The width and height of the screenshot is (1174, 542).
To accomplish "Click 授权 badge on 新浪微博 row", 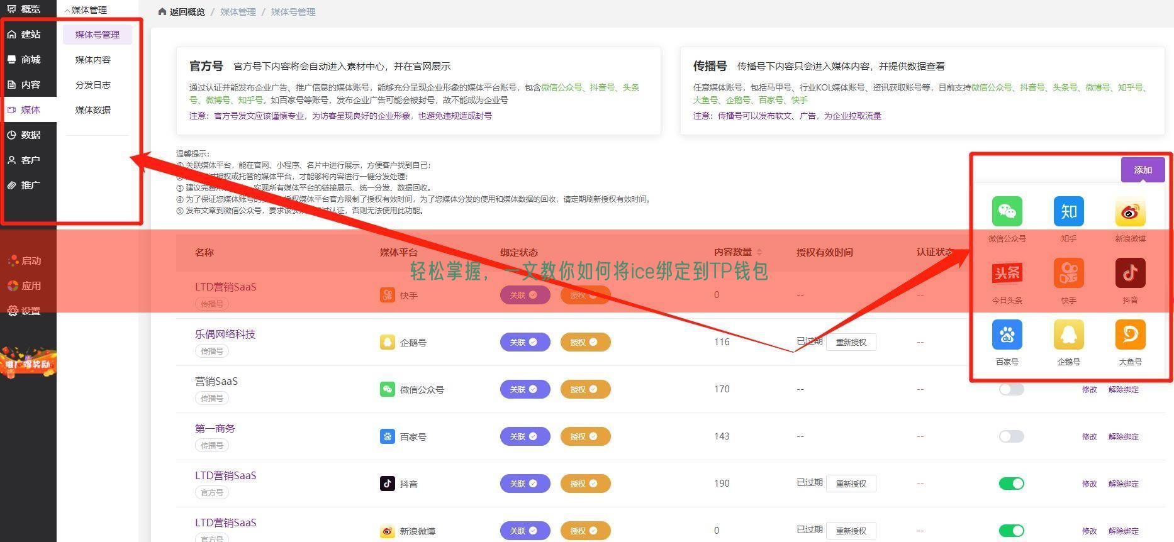I will tap(585, 531).
